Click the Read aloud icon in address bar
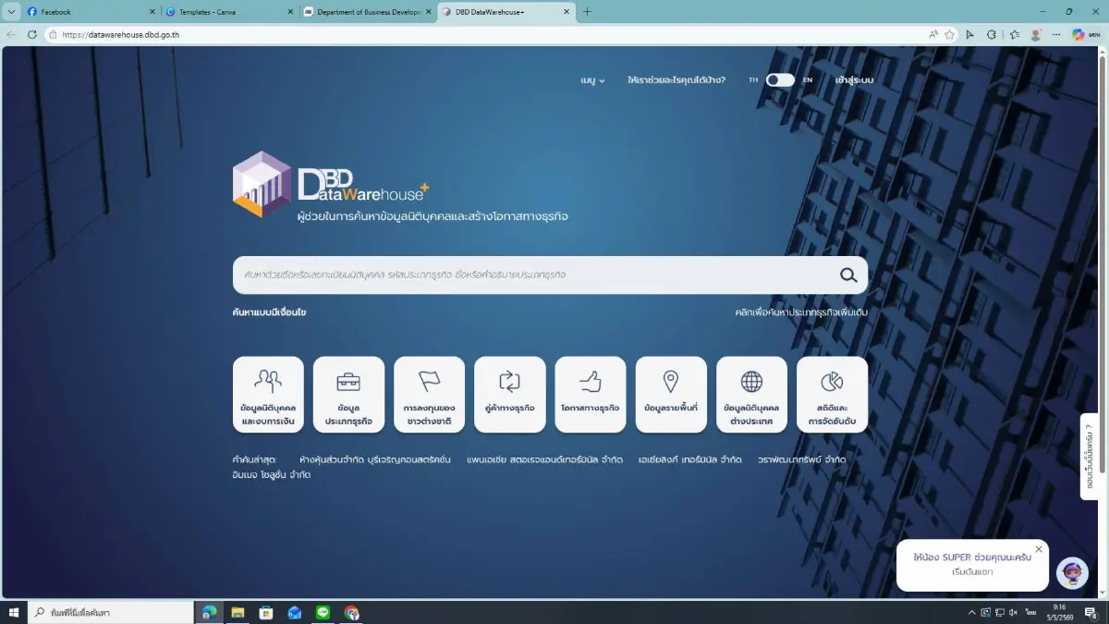 pos(933,34)
